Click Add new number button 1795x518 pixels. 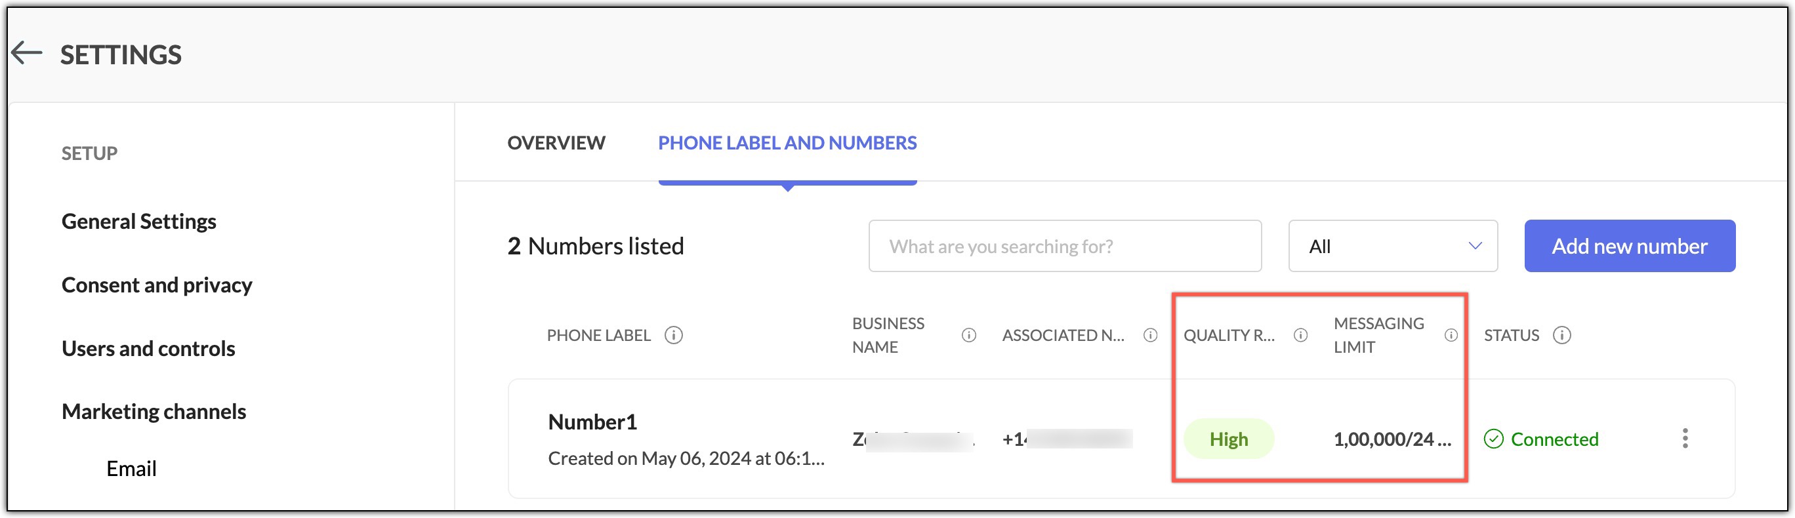coord(1629,247)
